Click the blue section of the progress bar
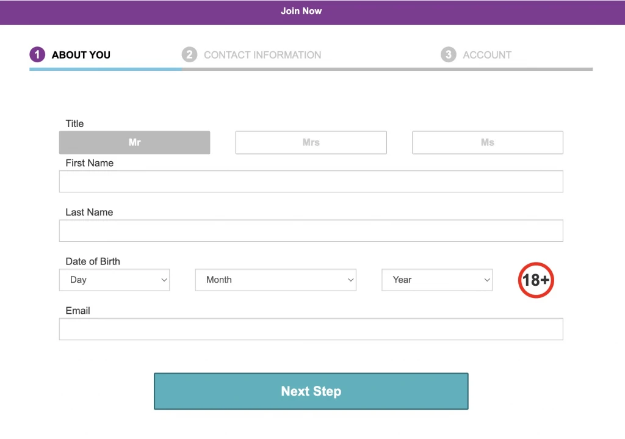Image resolution: width=625 pixels, height=439 pixels. [106, 69]
